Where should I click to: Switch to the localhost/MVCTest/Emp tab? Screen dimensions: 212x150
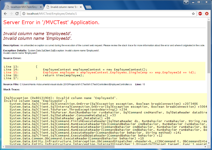[24, 7]
